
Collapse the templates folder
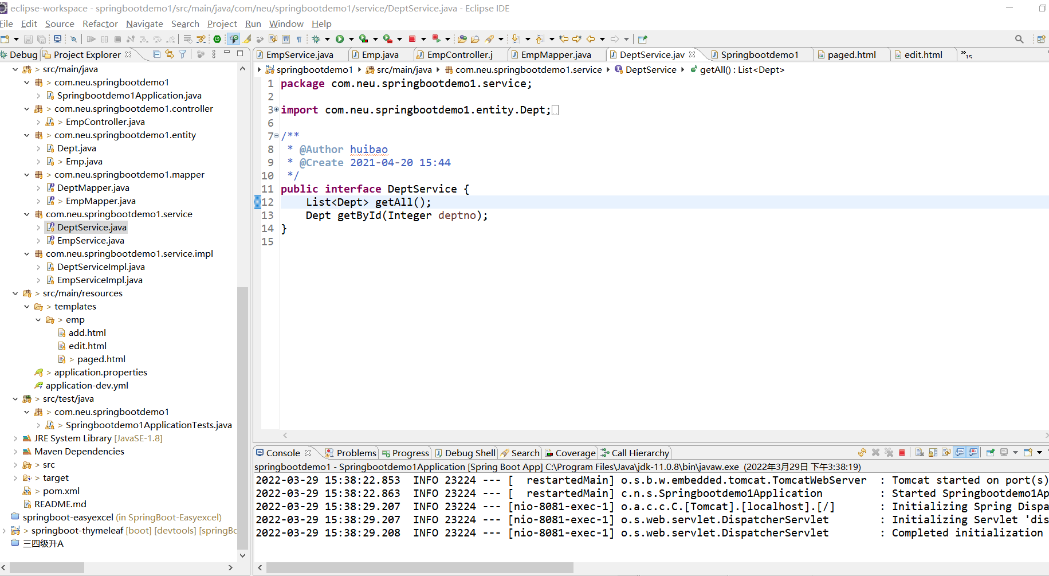(27, 307)
